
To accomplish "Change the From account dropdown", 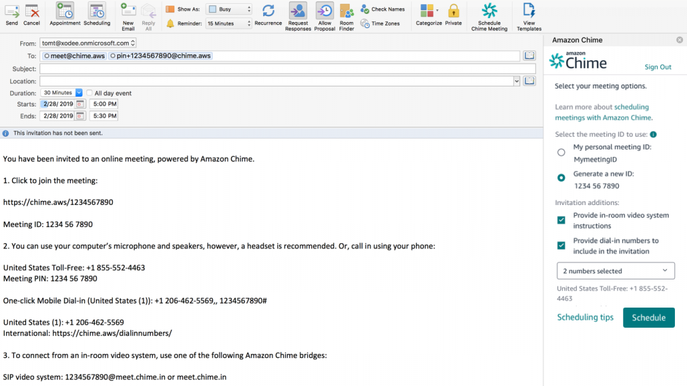I will coord(88,43).
